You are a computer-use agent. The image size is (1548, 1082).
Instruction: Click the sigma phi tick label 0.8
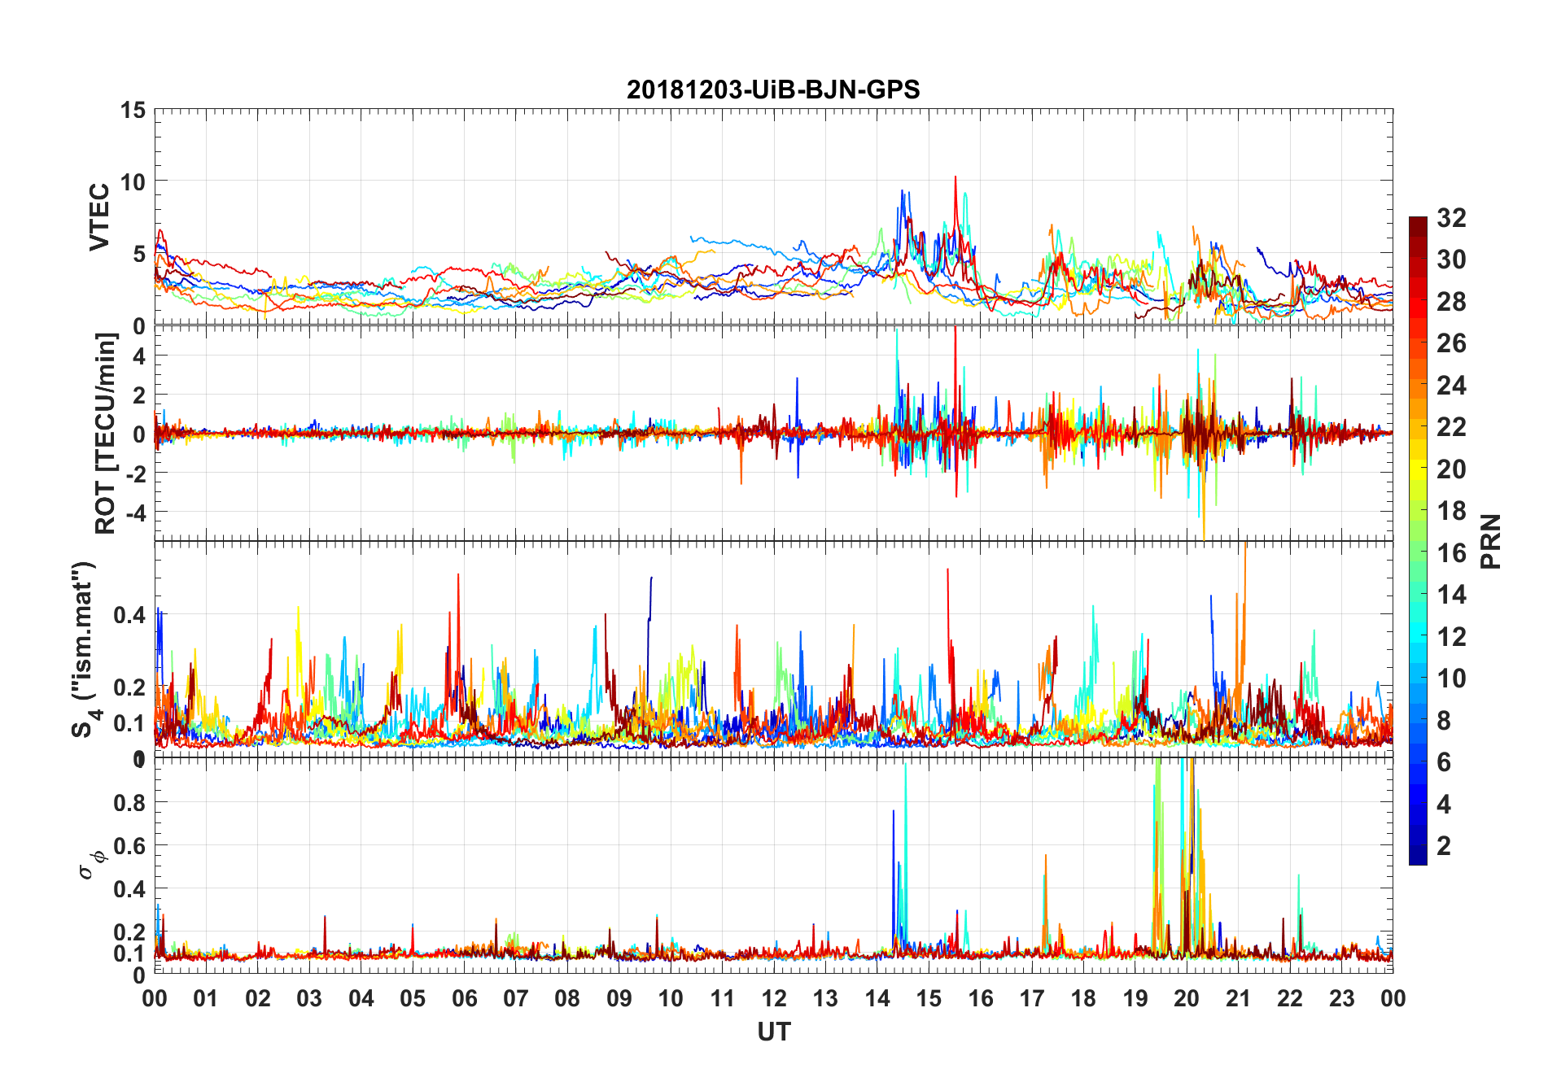click(x=131, y=802)
